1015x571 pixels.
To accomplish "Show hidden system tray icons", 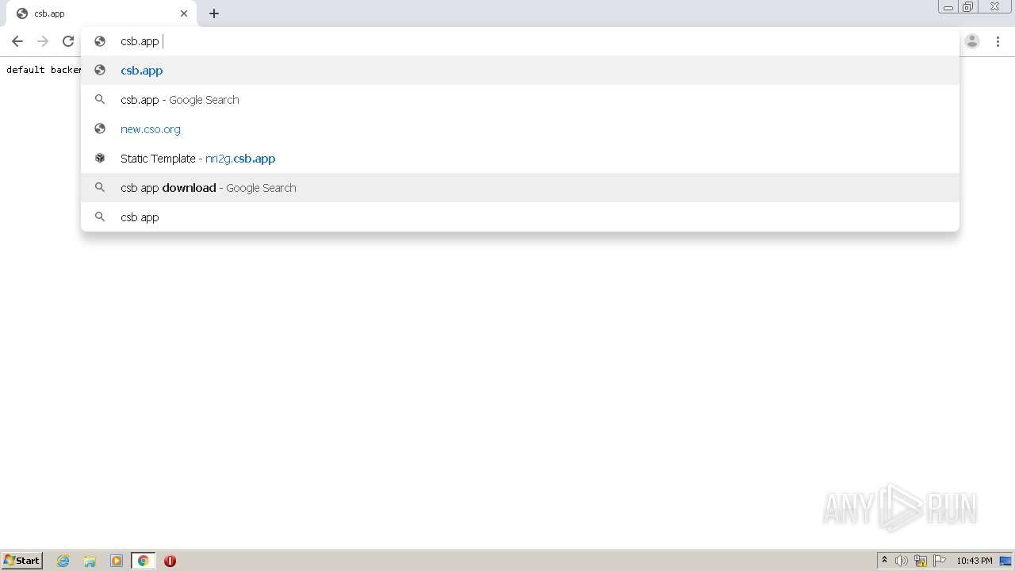I will 884,561.
